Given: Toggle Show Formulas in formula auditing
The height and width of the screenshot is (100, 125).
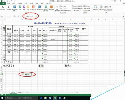Looking at the screenshot, I should (x=87, y=6).
